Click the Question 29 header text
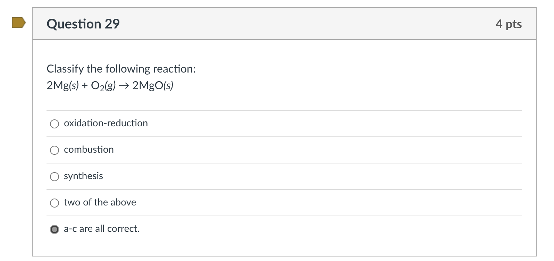The image size is (554, 261). (83, 24)
